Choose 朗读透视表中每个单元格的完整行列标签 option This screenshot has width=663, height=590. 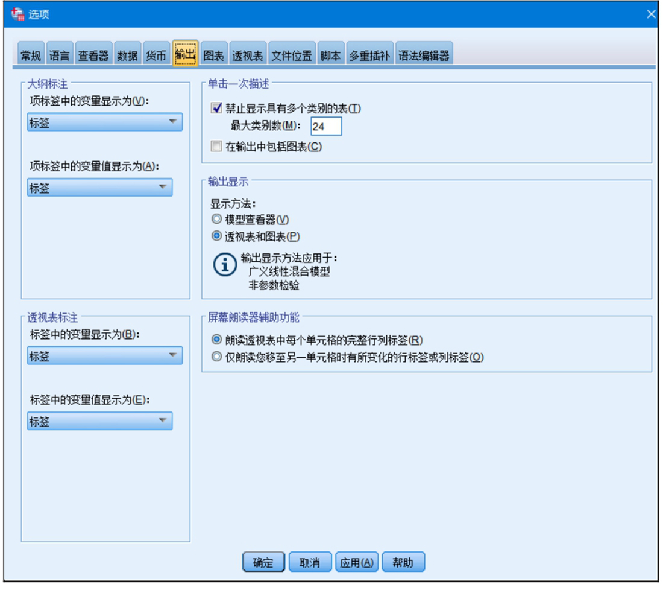tap(216, 340)
